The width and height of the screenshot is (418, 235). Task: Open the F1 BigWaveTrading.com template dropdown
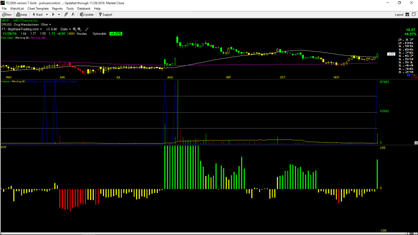[x=22, y=29]
